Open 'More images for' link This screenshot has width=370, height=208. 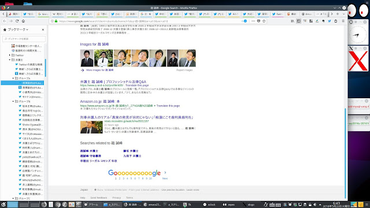tap(99, 70)
